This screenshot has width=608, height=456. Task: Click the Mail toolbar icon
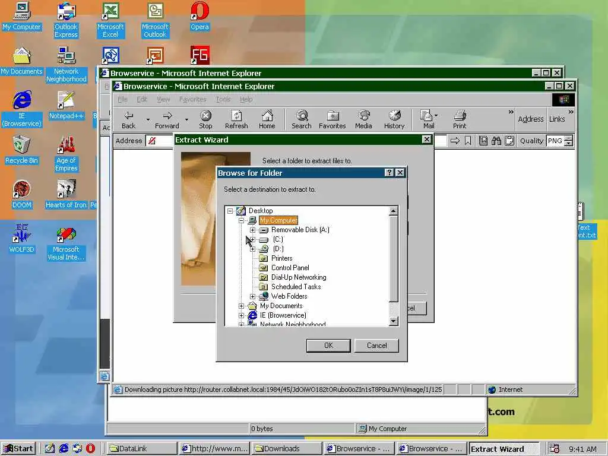click(429, 119)
